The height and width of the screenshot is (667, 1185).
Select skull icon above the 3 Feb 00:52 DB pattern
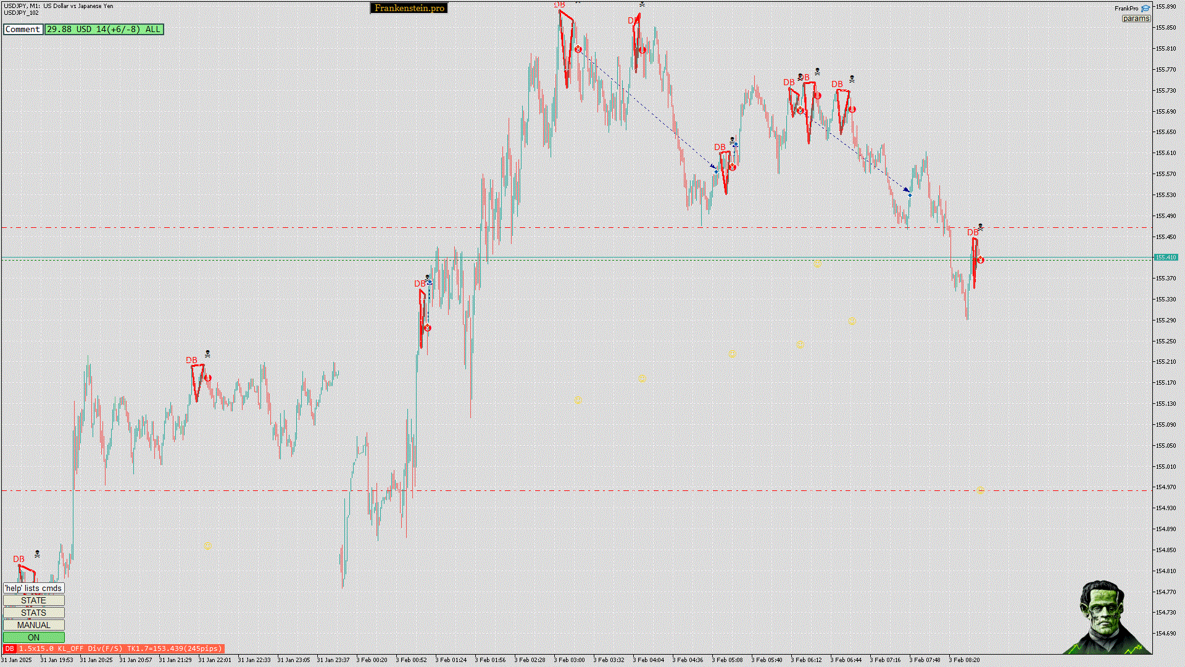[427, 278]
